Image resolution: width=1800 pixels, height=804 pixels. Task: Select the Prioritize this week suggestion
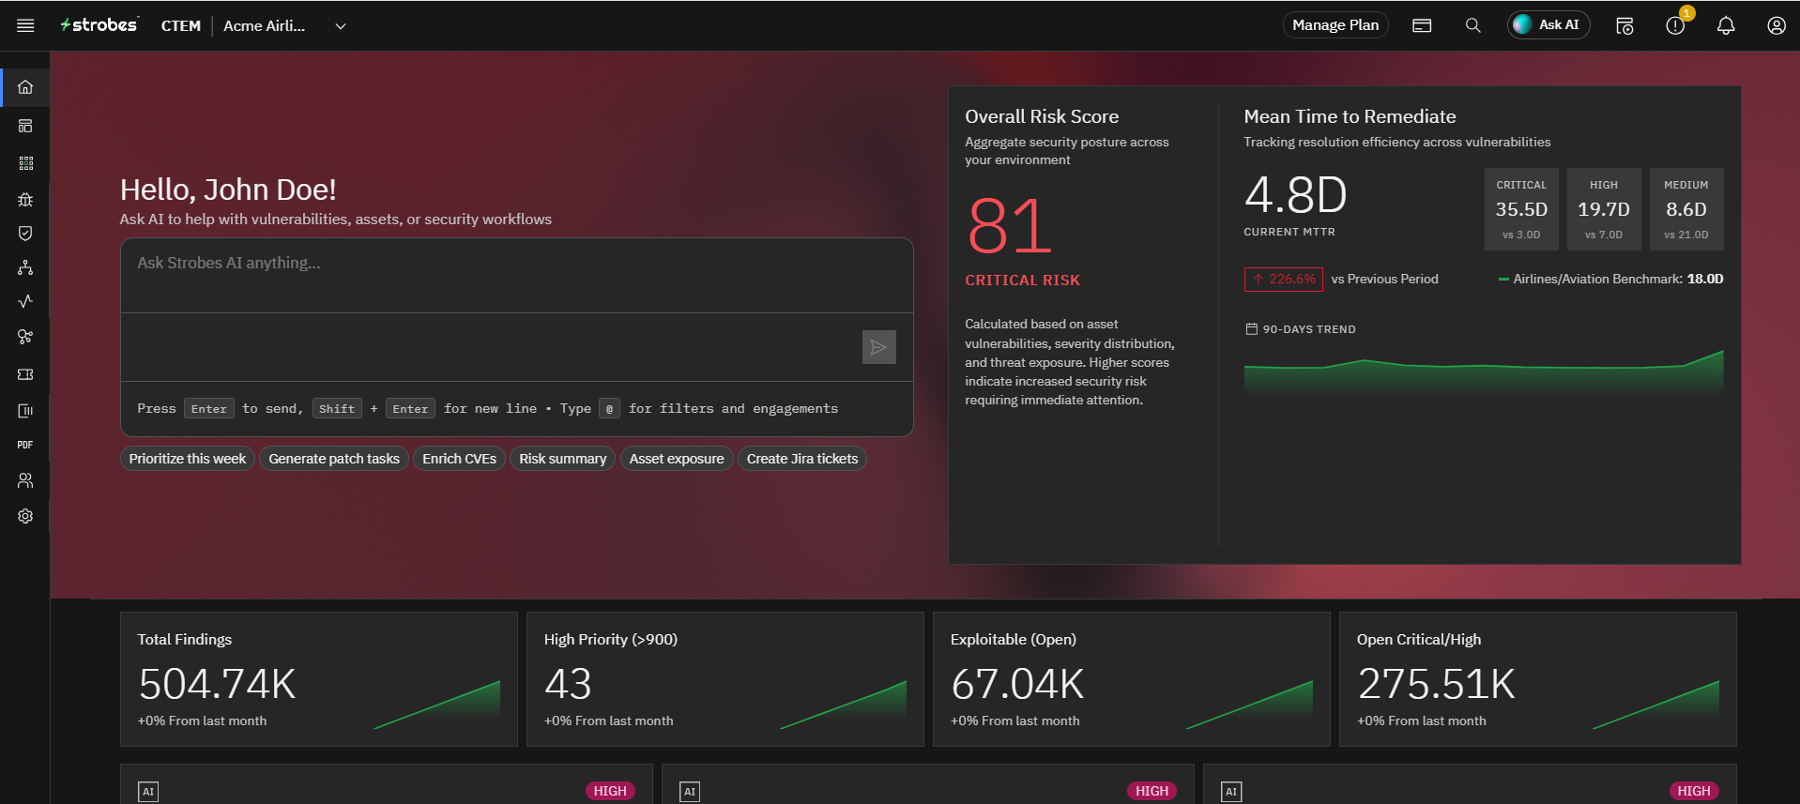[188, 459]
